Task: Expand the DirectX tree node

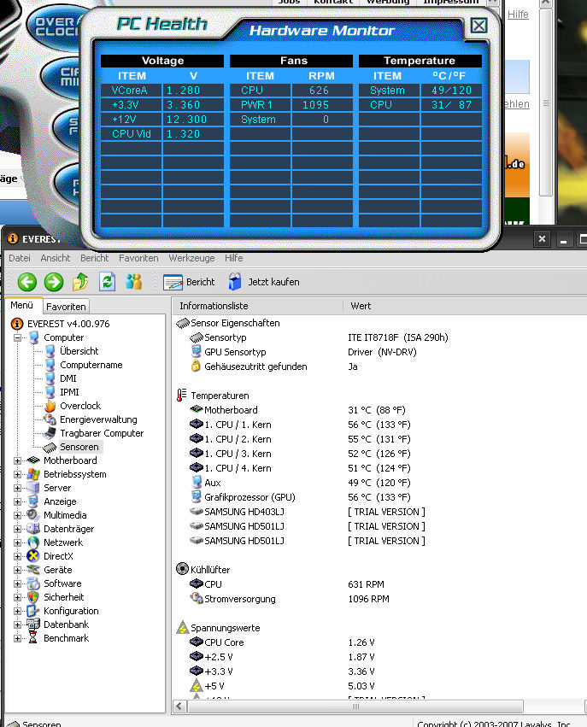Action: click(18, 556)
